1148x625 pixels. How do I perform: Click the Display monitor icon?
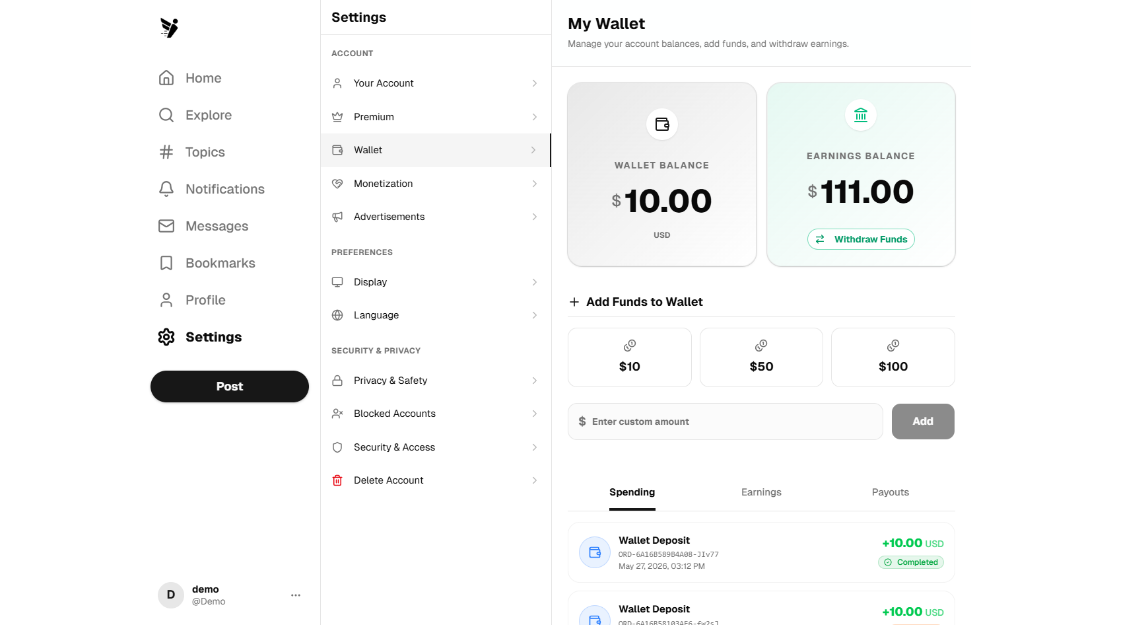tap(337, 282)
